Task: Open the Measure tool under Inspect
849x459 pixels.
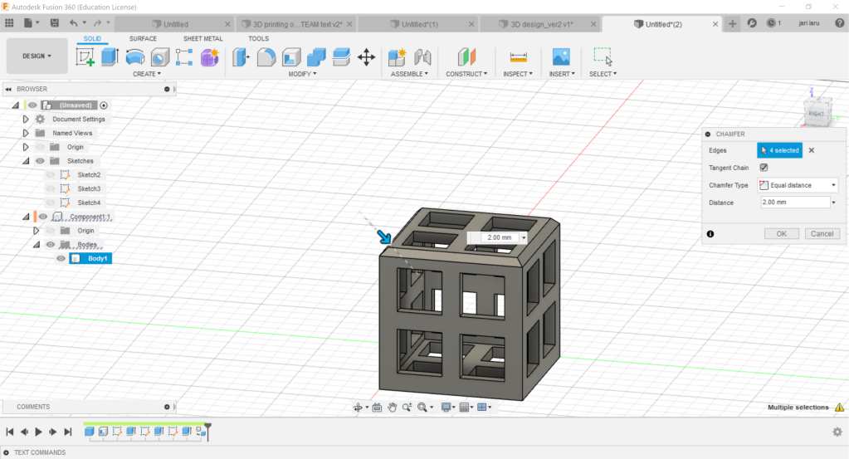Action: coord(519,57)
